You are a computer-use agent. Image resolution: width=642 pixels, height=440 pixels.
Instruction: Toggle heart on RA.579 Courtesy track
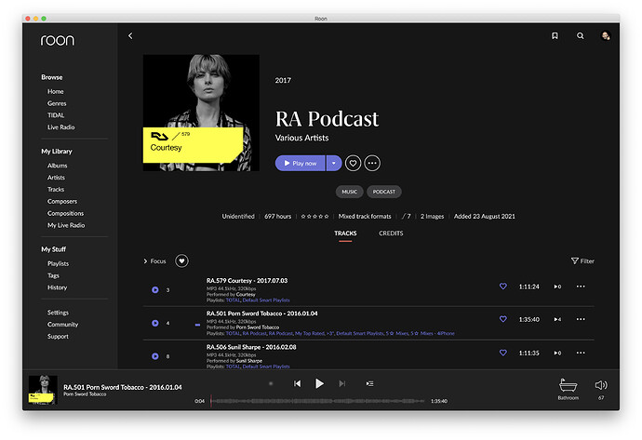[x=503, y=287]
